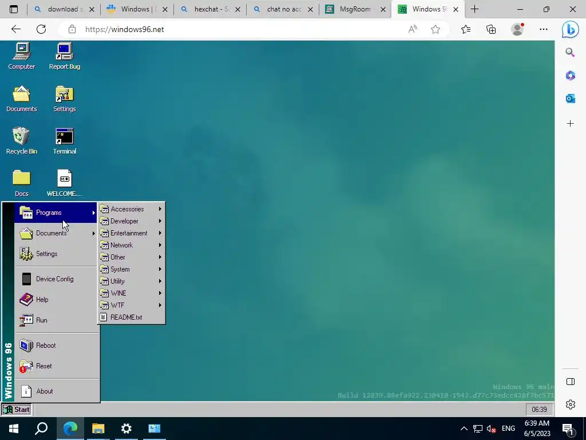Expand the Accessories submenu
This screenshot has height=440, width=586.
tap(131, 209)
